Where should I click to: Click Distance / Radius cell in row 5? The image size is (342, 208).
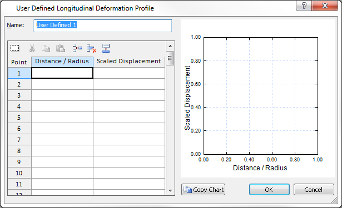(62, 118)
